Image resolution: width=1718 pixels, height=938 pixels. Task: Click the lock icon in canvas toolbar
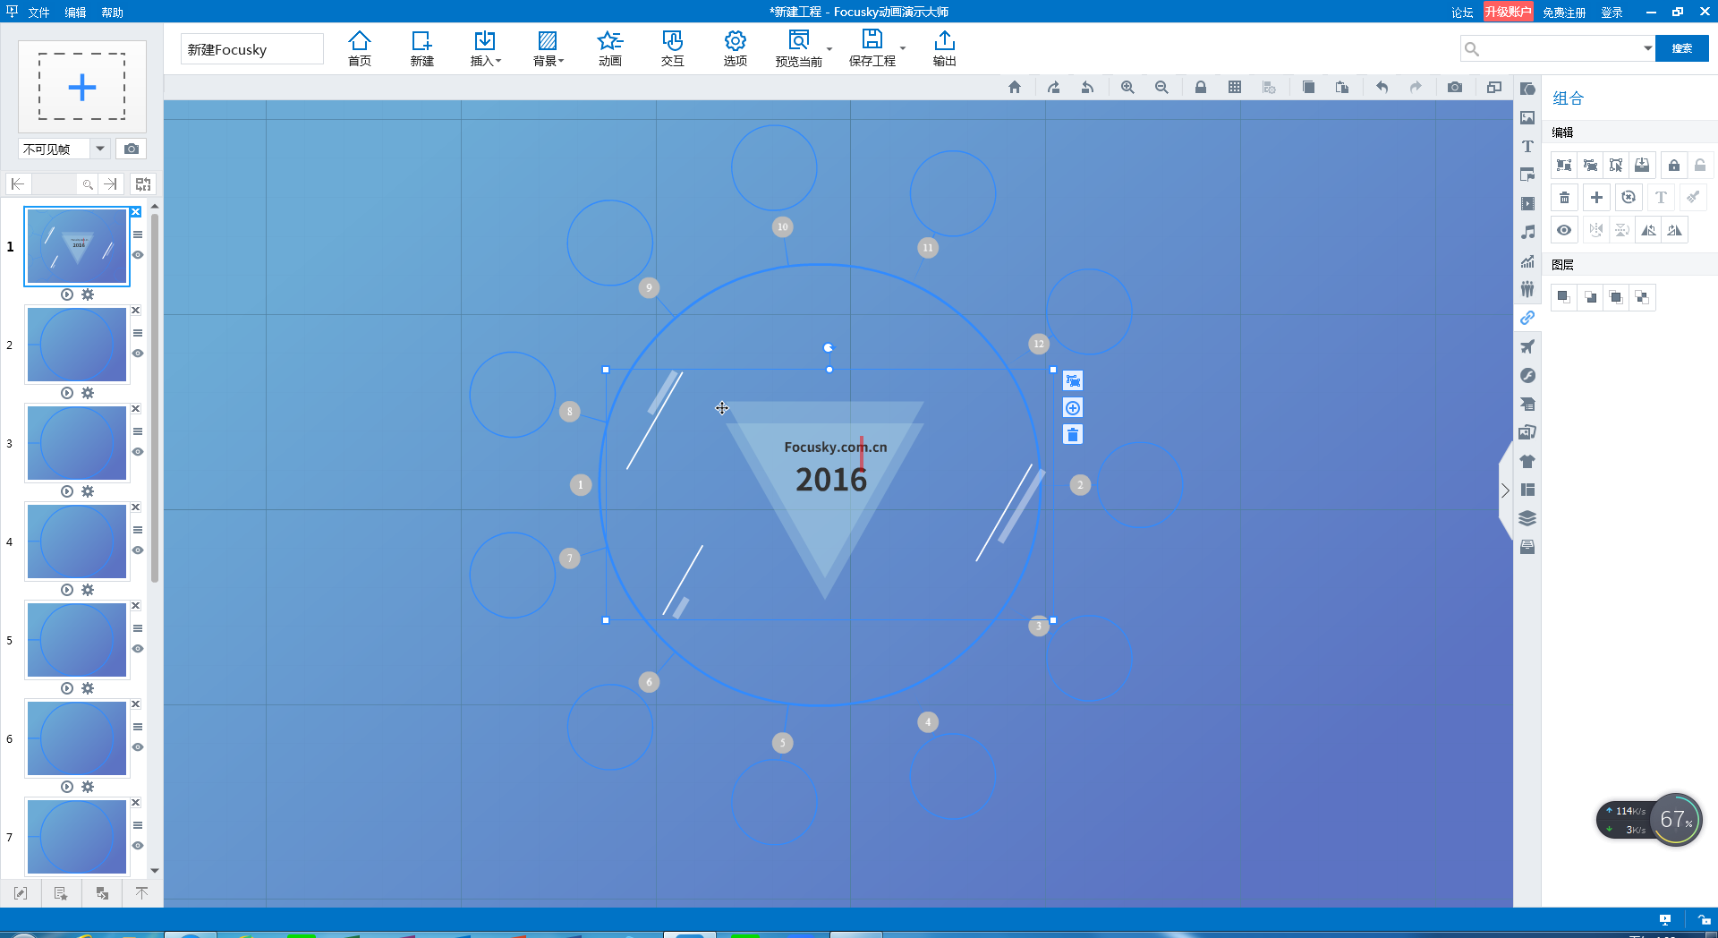pyautogui.click(x=1201, y=87)
